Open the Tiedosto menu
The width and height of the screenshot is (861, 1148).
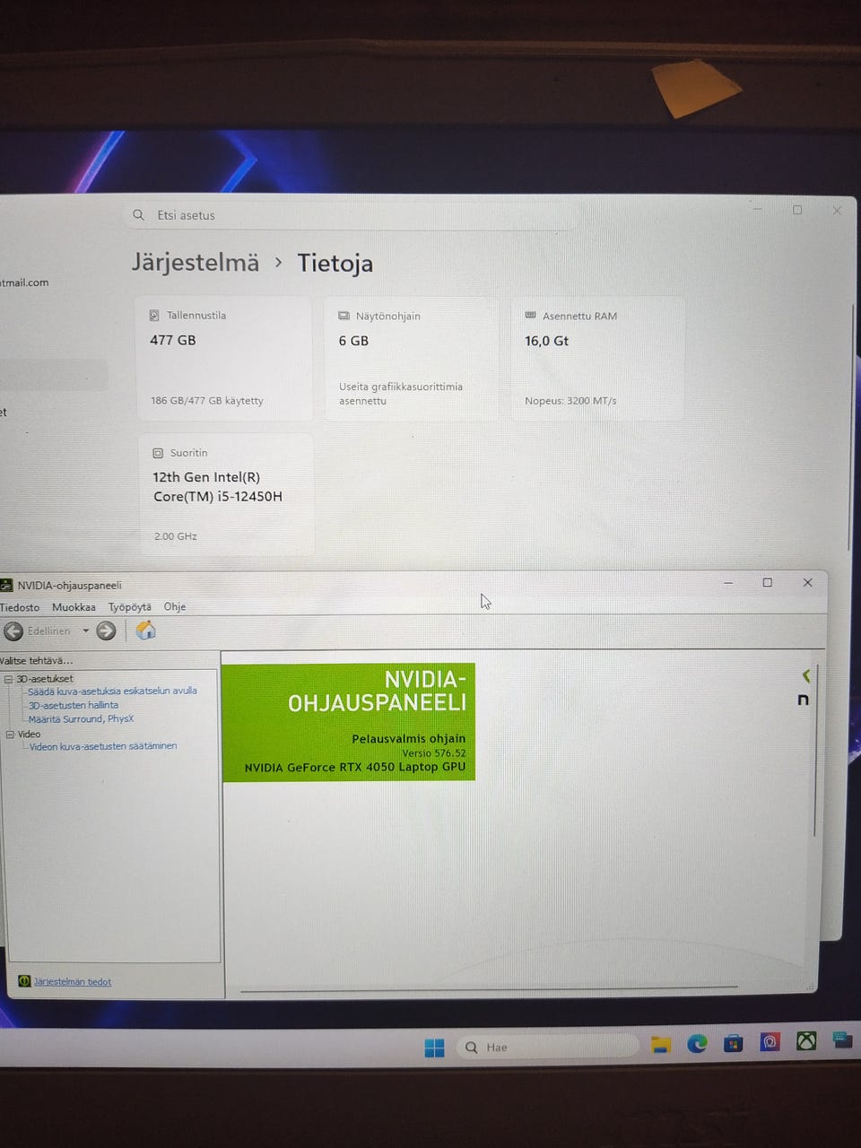(20, 608)
